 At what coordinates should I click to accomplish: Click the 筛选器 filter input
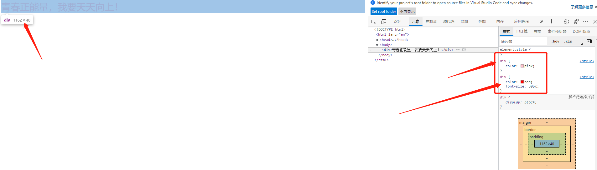[x=523, y=41]
